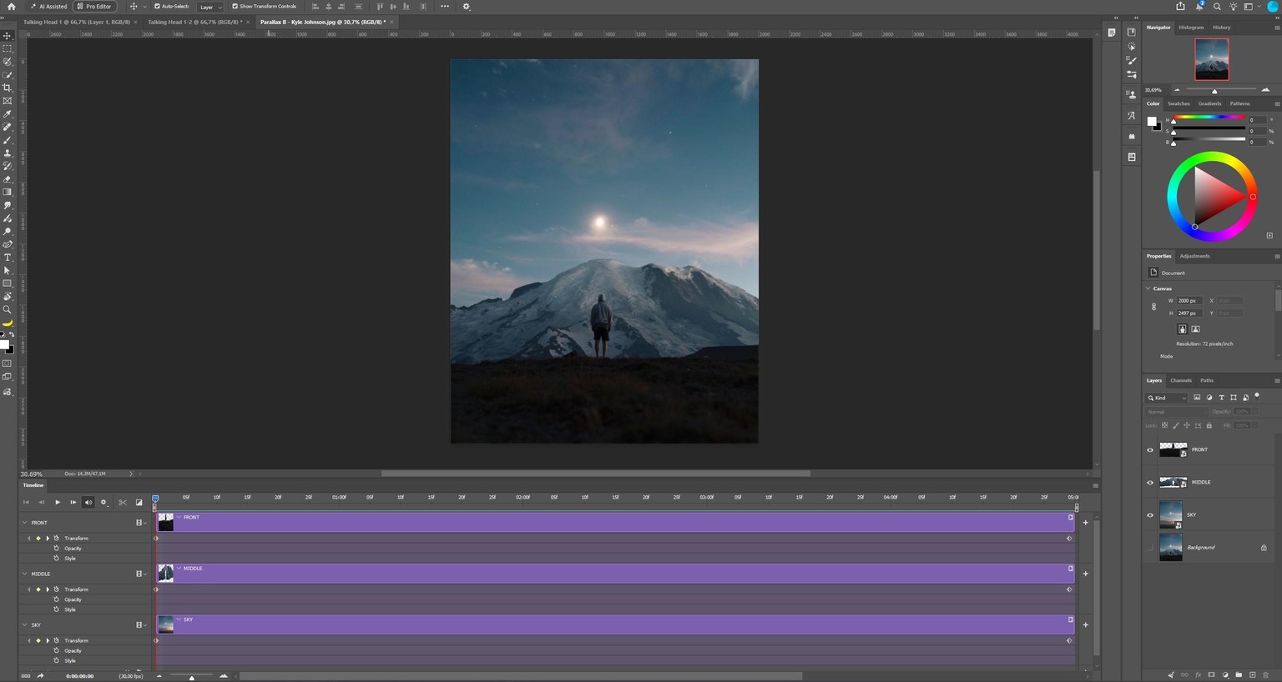Open the Share icon in the top bar

(1180, 7)
